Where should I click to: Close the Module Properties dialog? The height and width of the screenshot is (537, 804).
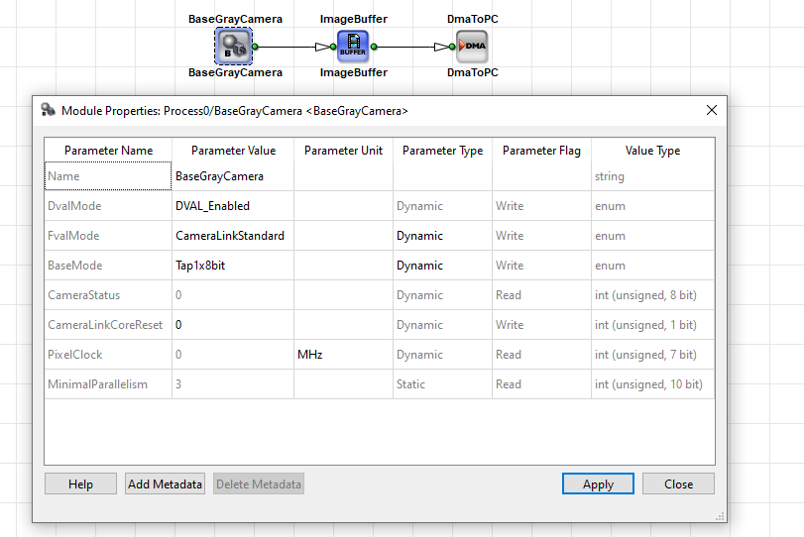pos(711,110)
